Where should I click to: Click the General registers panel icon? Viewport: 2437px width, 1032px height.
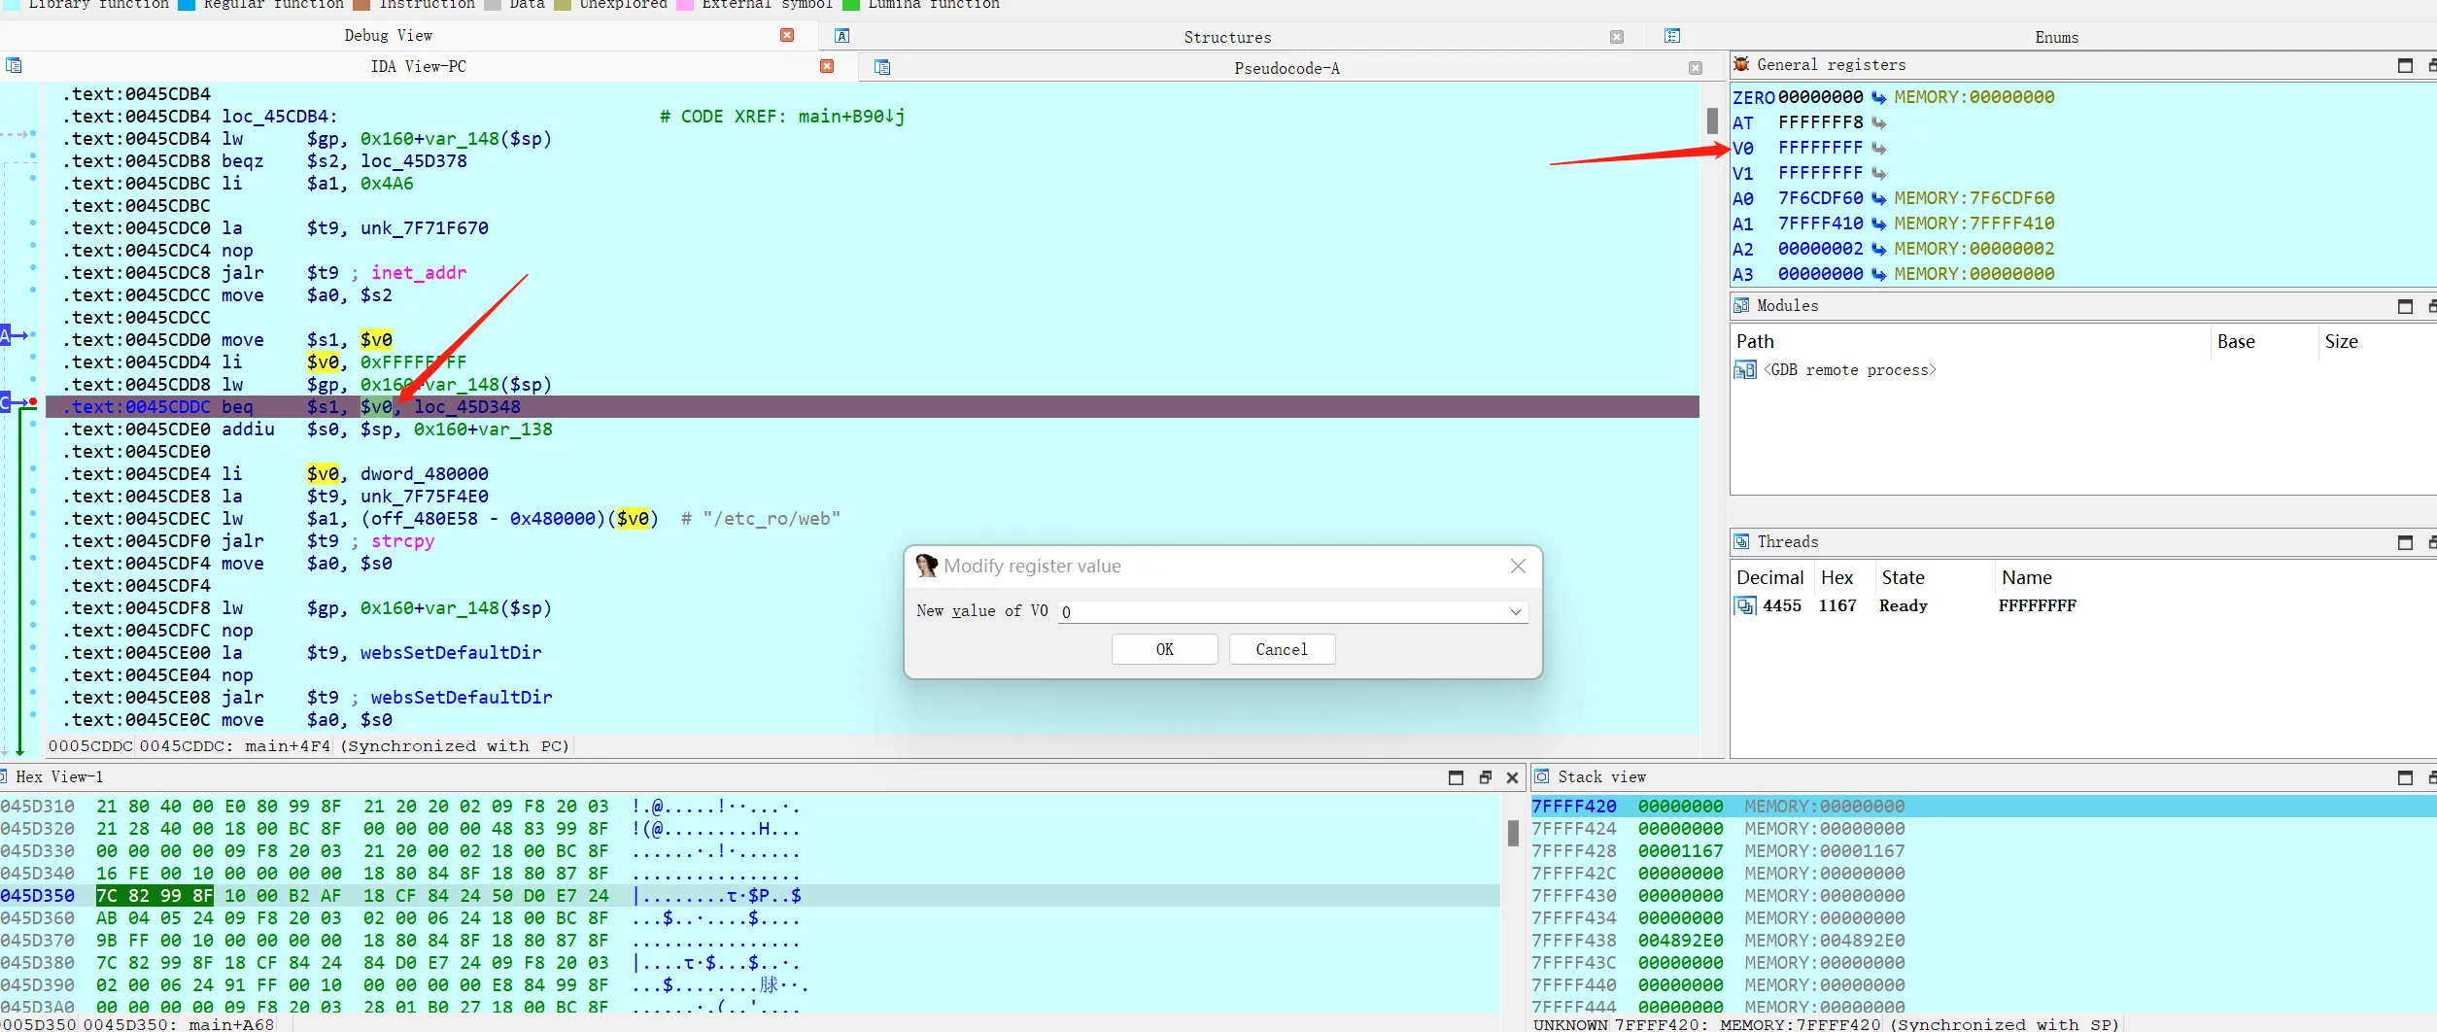tap(1741, 64)
